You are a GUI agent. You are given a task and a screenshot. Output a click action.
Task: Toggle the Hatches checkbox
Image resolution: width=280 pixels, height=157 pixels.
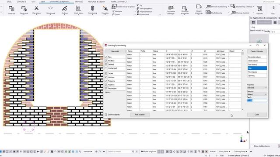106,77
